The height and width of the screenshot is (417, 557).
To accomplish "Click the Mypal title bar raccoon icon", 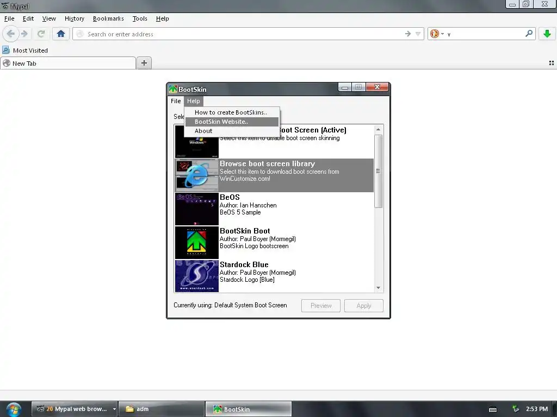I will [x=5, y=6].
